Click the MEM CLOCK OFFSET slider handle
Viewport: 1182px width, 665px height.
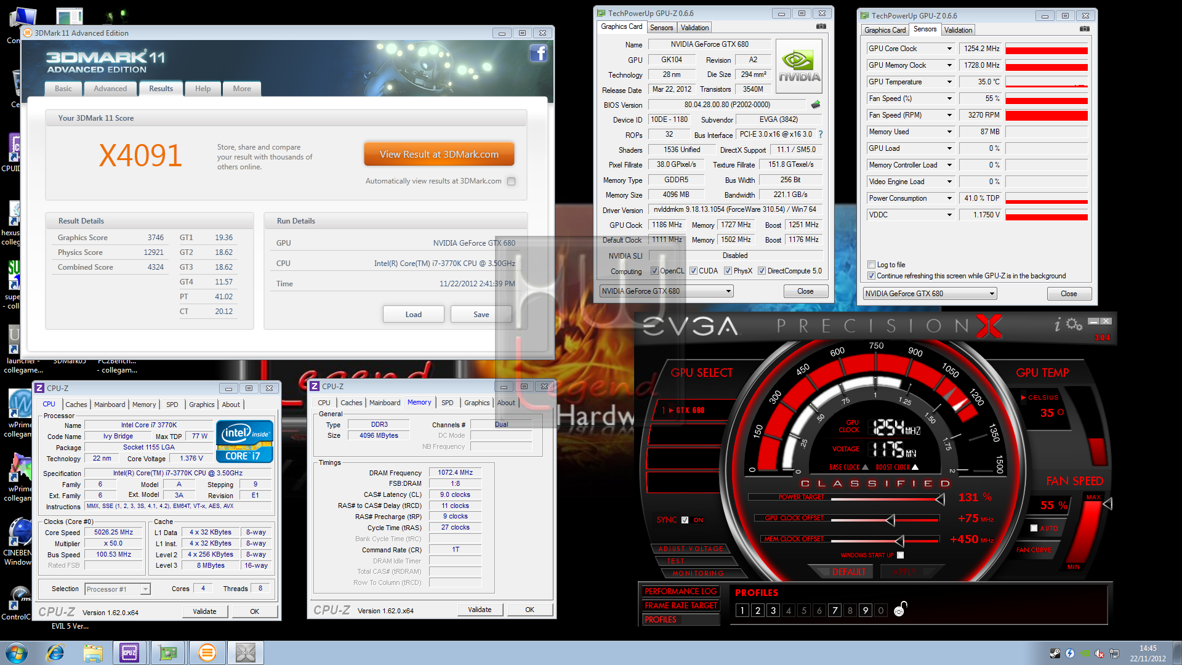[x=899, y=541]
